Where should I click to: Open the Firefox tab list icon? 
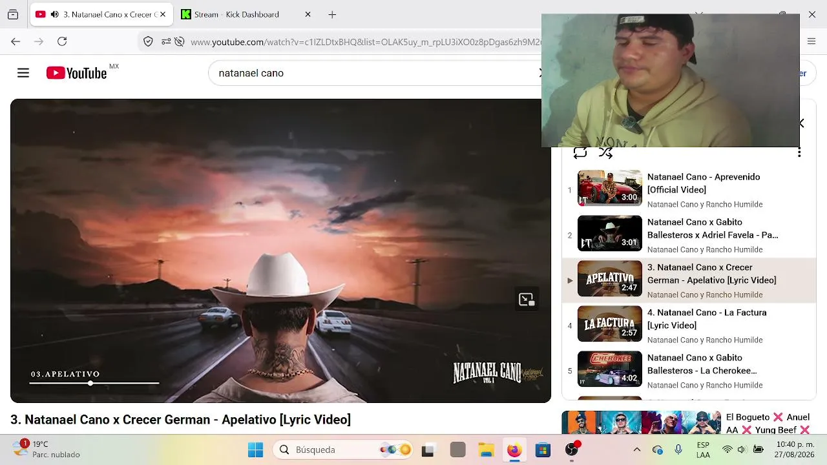tap(13, 14)
